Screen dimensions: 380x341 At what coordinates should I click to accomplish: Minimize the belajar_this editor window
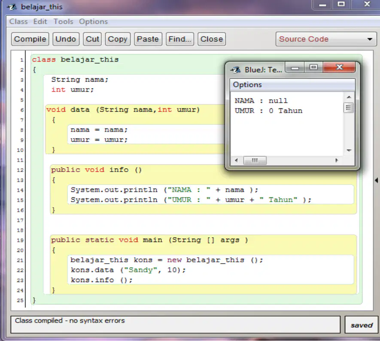click(x=322, y=5)
